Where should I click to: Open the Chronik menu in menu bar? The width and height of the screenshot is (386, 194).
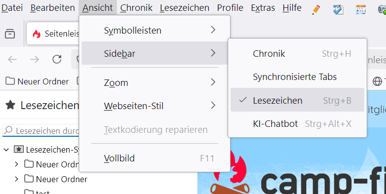[137, 8]
